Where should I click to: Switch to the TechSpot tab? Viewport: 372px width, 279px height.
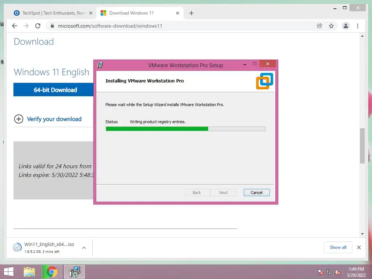pyautogui.click(x=53, y=13)
